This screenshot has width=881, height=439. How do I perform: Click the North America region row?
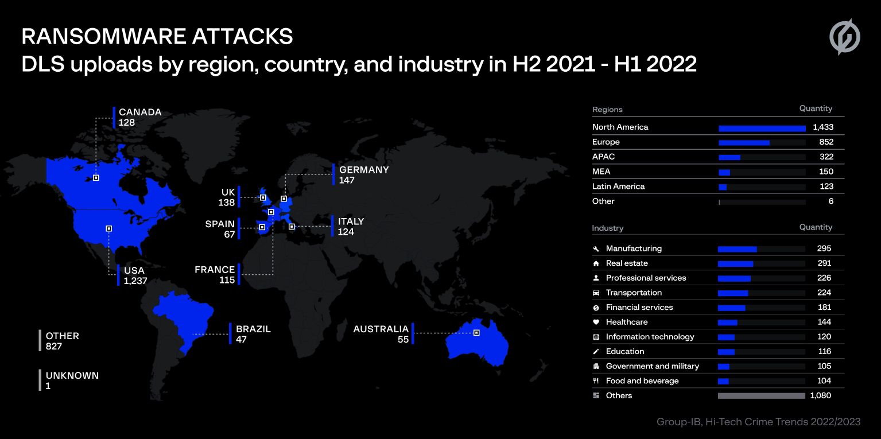point(620,127)
